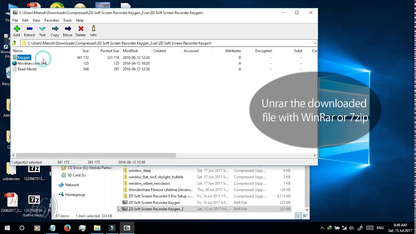416x234 pixels.
Task: Expand the 7-Zip address path dropdown
Action: tap(315, 43)
